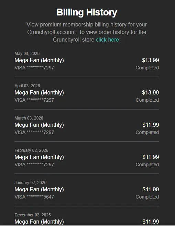
Task: Click the $13.99 amount for April 03
Action: pos(151,92)
